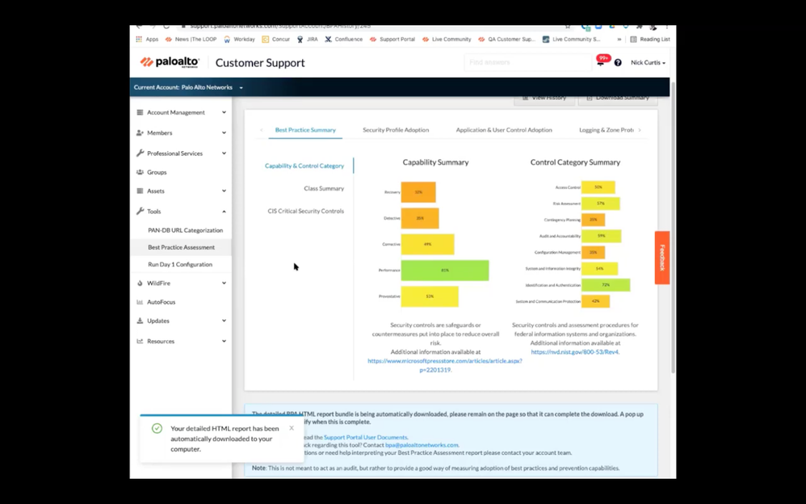Click the Groups icon in sidebar
Screen dimensions: 806x504
140,172
